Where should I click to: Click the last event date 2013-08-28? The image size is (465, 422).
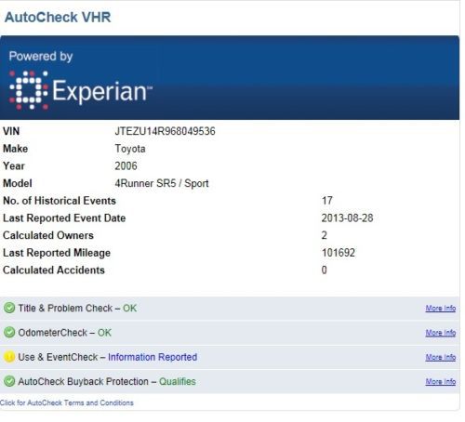347,218
